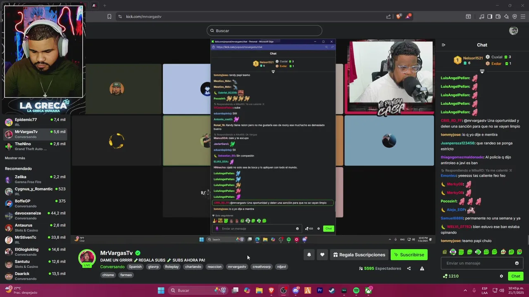This screenshot has width=529, height=297.
Task: Open the browser hamburger menu
Action: (x=523, y=16)
